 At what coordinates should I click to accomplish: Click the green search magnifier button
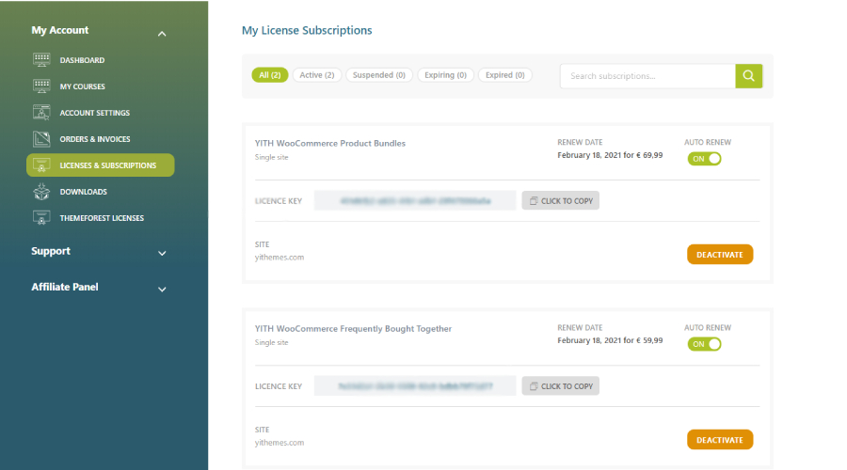(x=749, y=76)
